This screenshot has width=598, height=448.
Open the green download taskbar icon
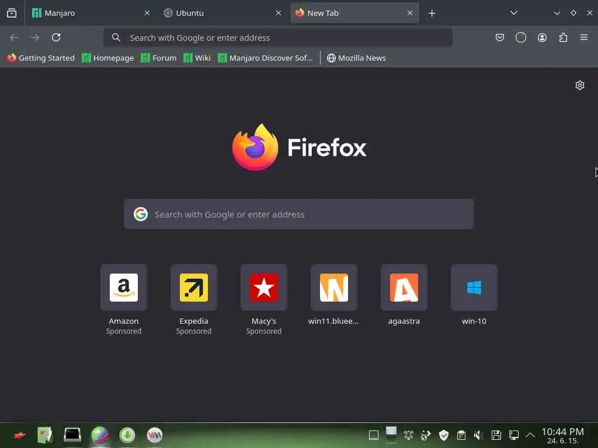[x=127, y=435]
